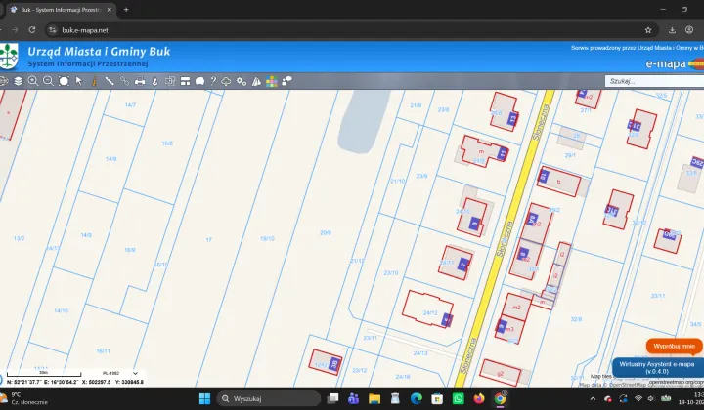Click the Wypróbuj mnie button
704x410 pixels.
coord(674,346)
